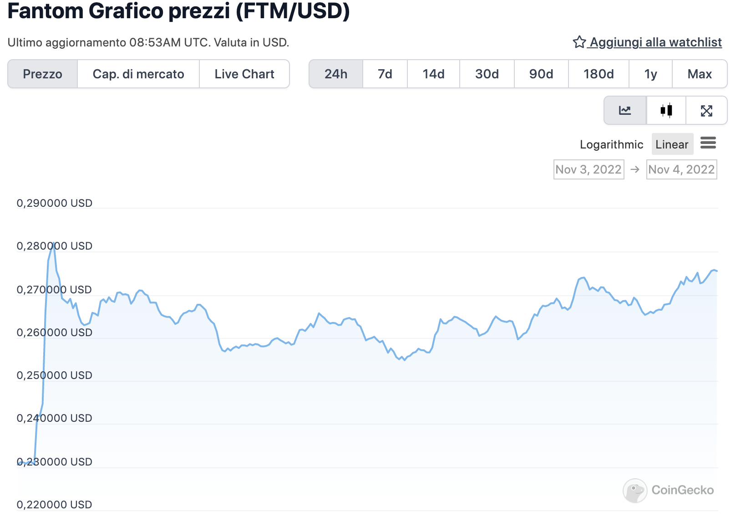Choose the 180d time range
The height and width of the screenshot is (522, 751).
click(x=599, y=74)
